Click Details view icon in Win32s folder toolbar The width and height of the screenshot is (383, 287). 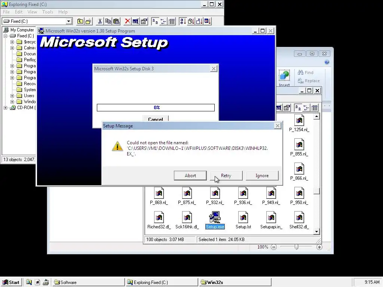(x=315, y=107)
